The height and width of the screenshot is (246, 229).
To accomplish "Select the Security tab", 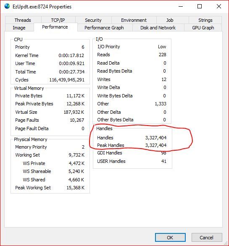I will 93,20.
